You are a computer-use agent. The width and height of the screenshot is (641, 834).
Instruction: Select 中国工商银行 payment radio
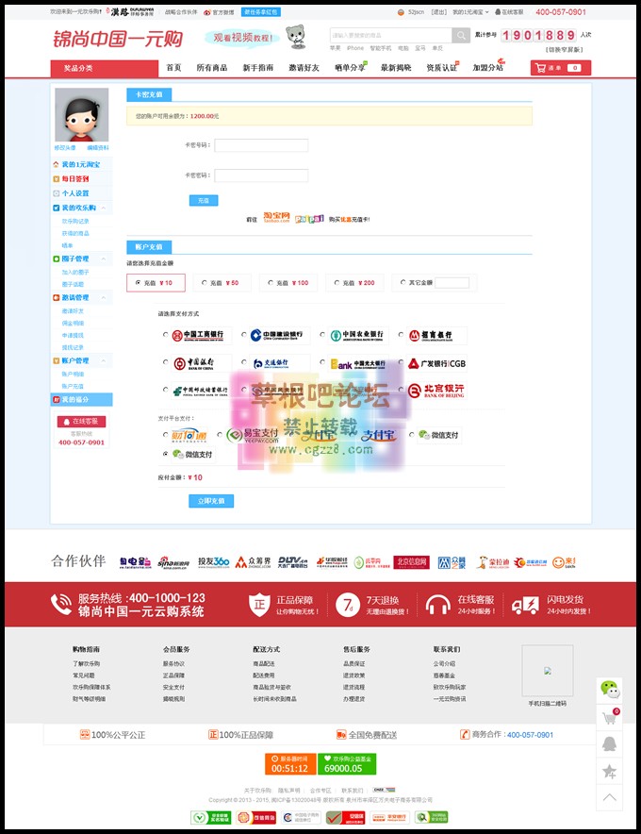(x=165, y=335)
